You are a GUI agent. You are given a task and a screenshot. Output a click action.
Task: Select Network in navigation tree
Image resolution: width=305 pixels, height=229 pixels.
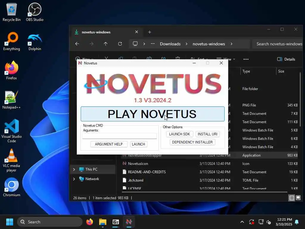92,179
